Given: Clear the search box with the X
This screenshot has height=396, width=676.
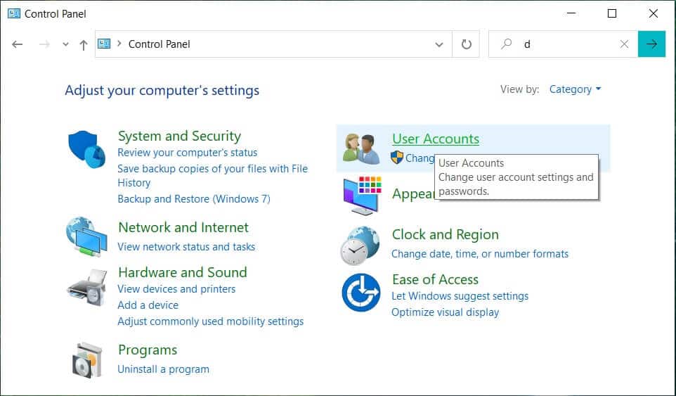Looking at the screenshot, I should (x=624, y=44).
